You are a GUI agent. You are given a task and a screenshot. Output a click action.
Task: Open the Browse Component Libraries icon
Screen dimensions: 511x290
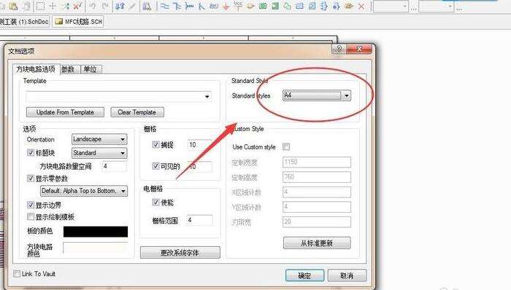pyautogui.click(x=147, y=6)
